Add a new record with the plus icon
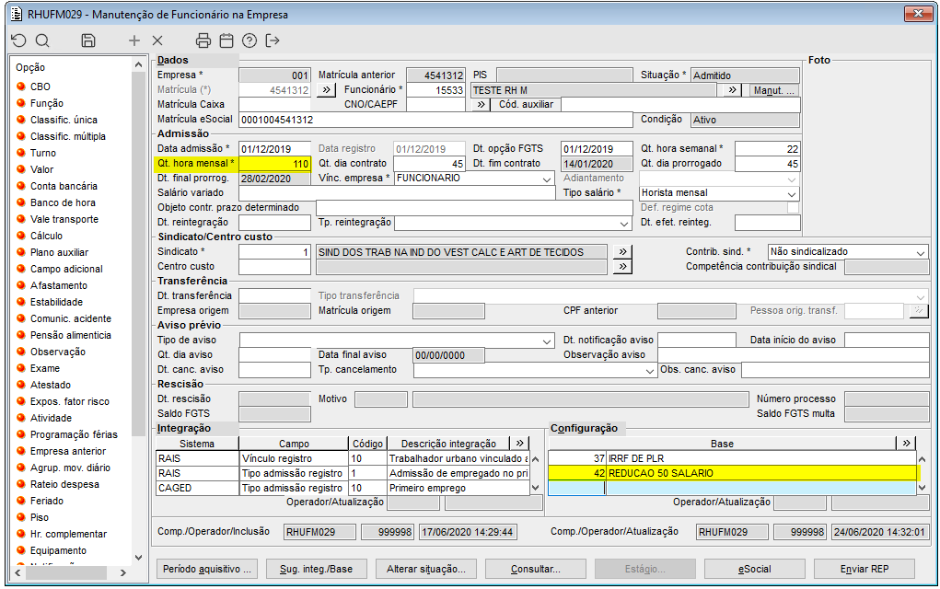Viewport: 940px width, 589px height. click(134, 40)
